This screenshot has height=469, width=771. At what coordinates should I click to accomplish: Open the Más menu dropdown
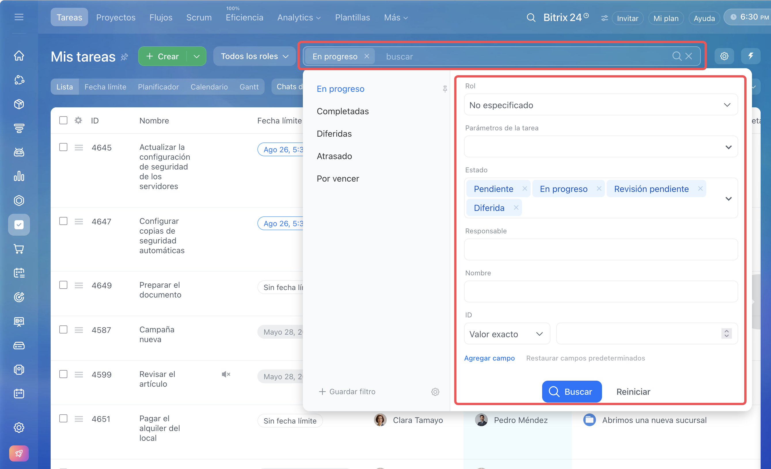(396, 18)
